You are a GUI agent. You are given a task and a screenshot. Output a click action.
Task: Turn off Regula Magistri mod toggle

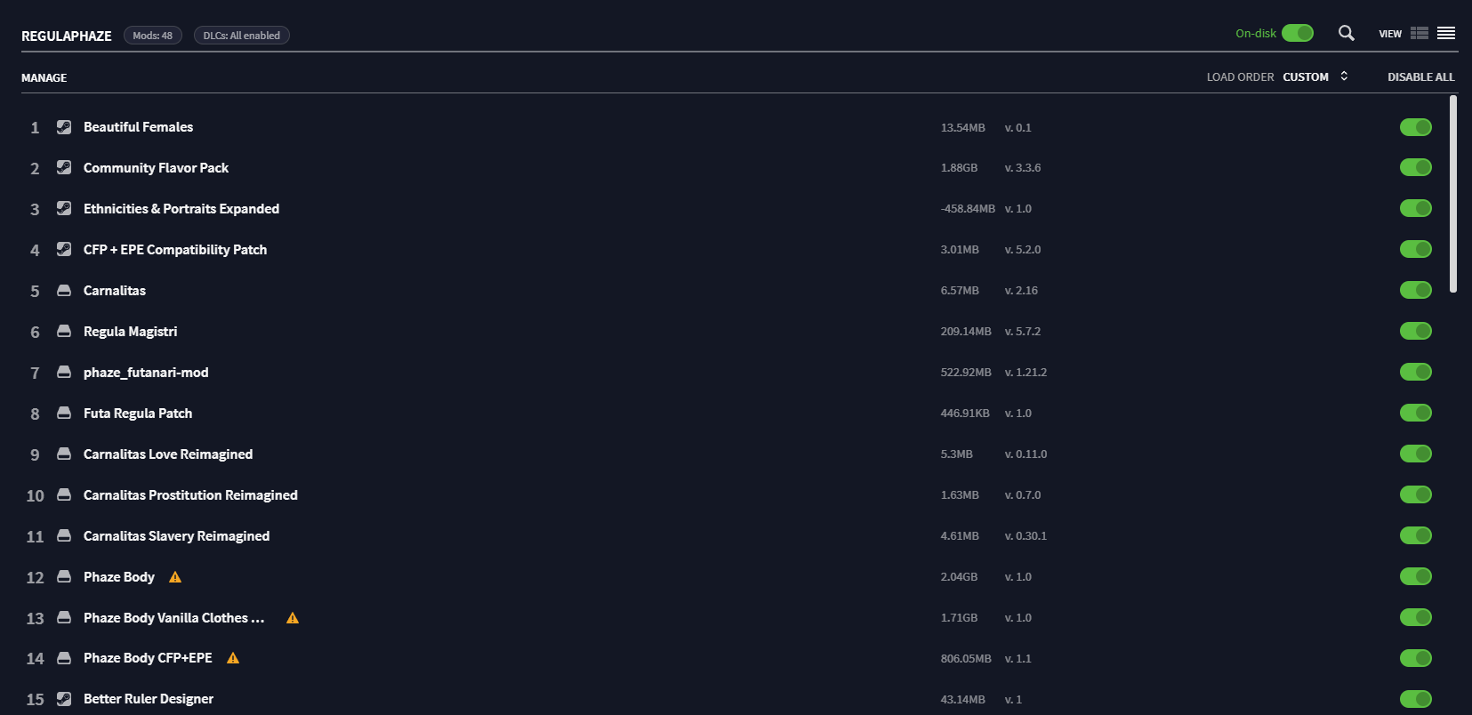click(x=1415, y=331)
